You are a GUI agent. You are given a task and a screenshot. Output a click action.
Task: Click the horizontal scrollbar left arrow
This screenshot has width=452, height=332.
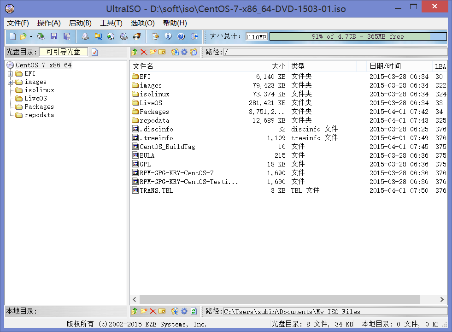pyautogui.click(x=135, y=299)
